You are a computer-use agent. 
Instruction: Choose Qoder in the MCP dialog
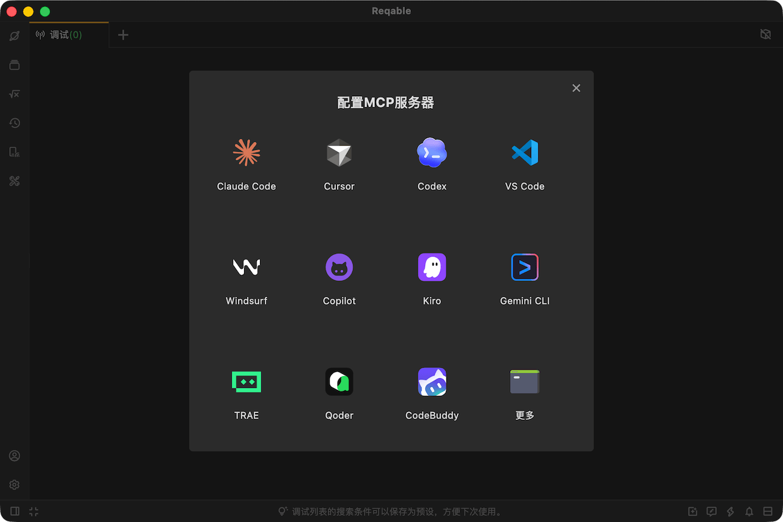(339, 393)
